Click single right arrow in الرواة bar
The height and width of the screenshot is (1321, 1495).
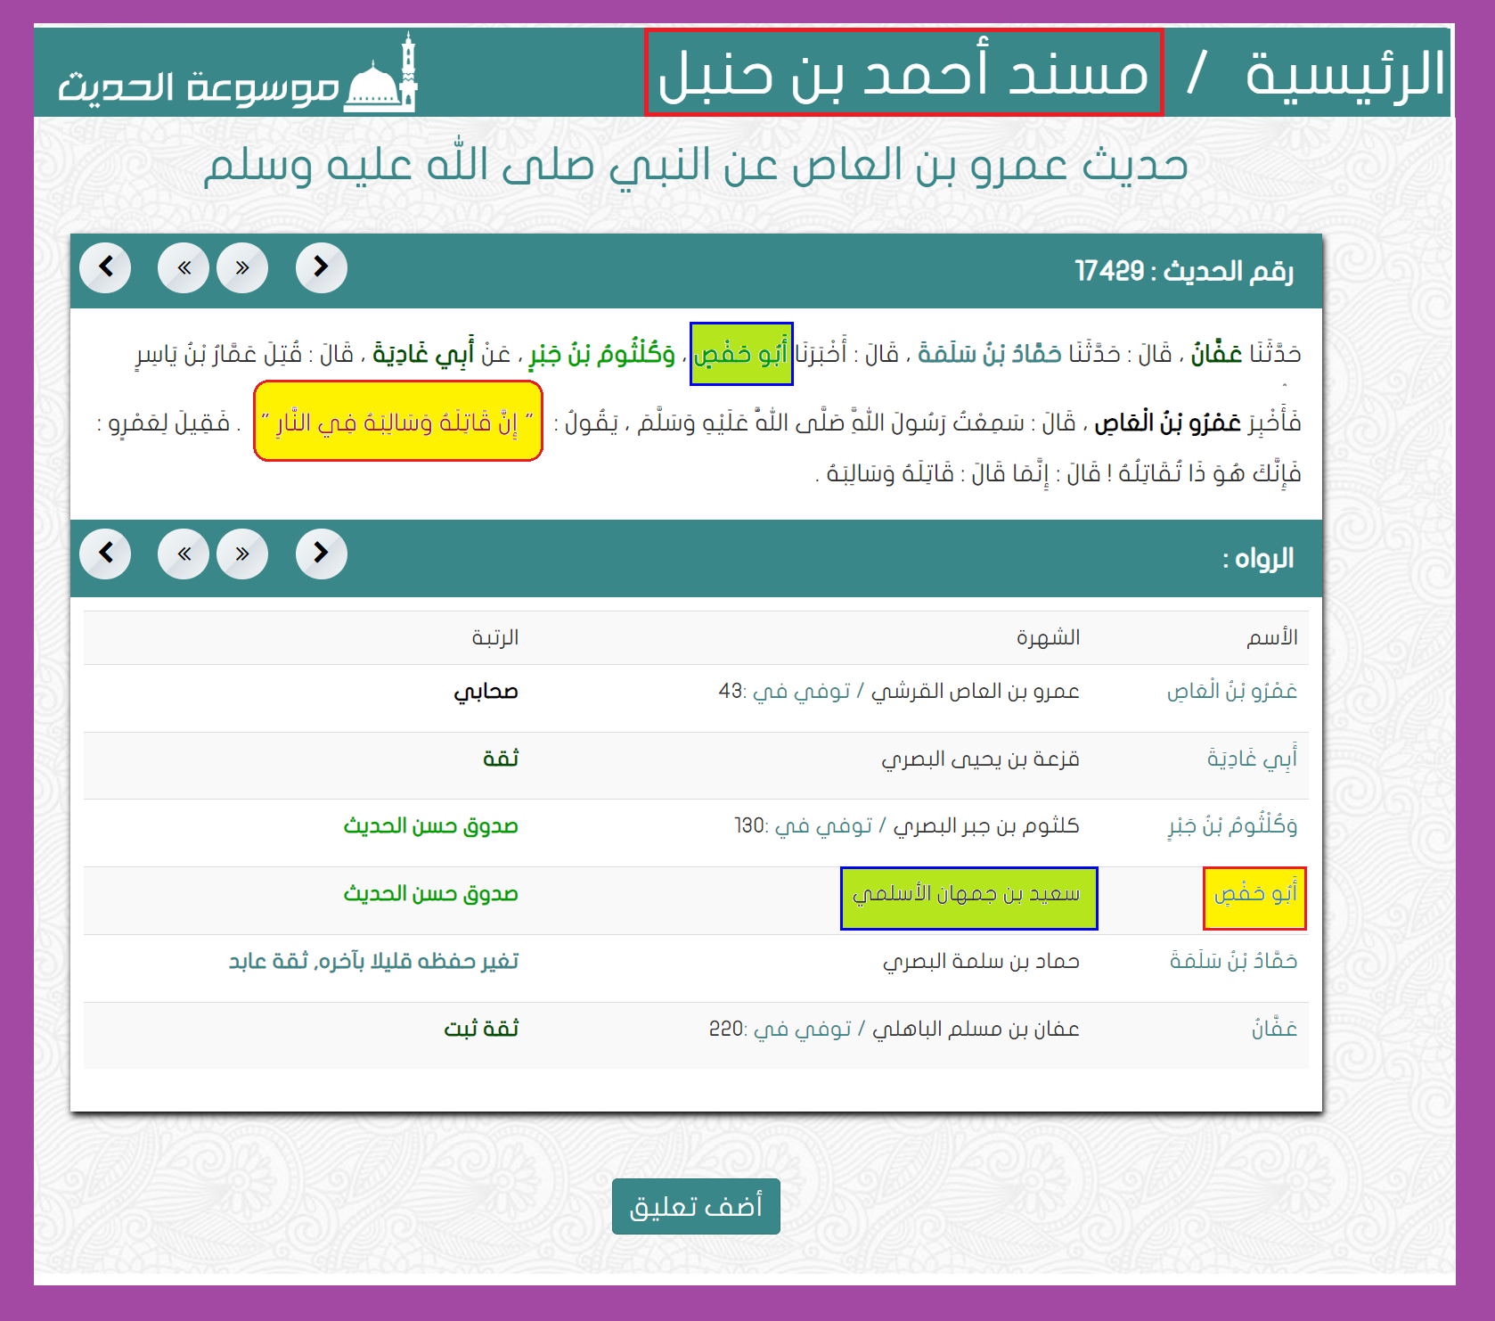pyautogui.click(x=322, y=554)
